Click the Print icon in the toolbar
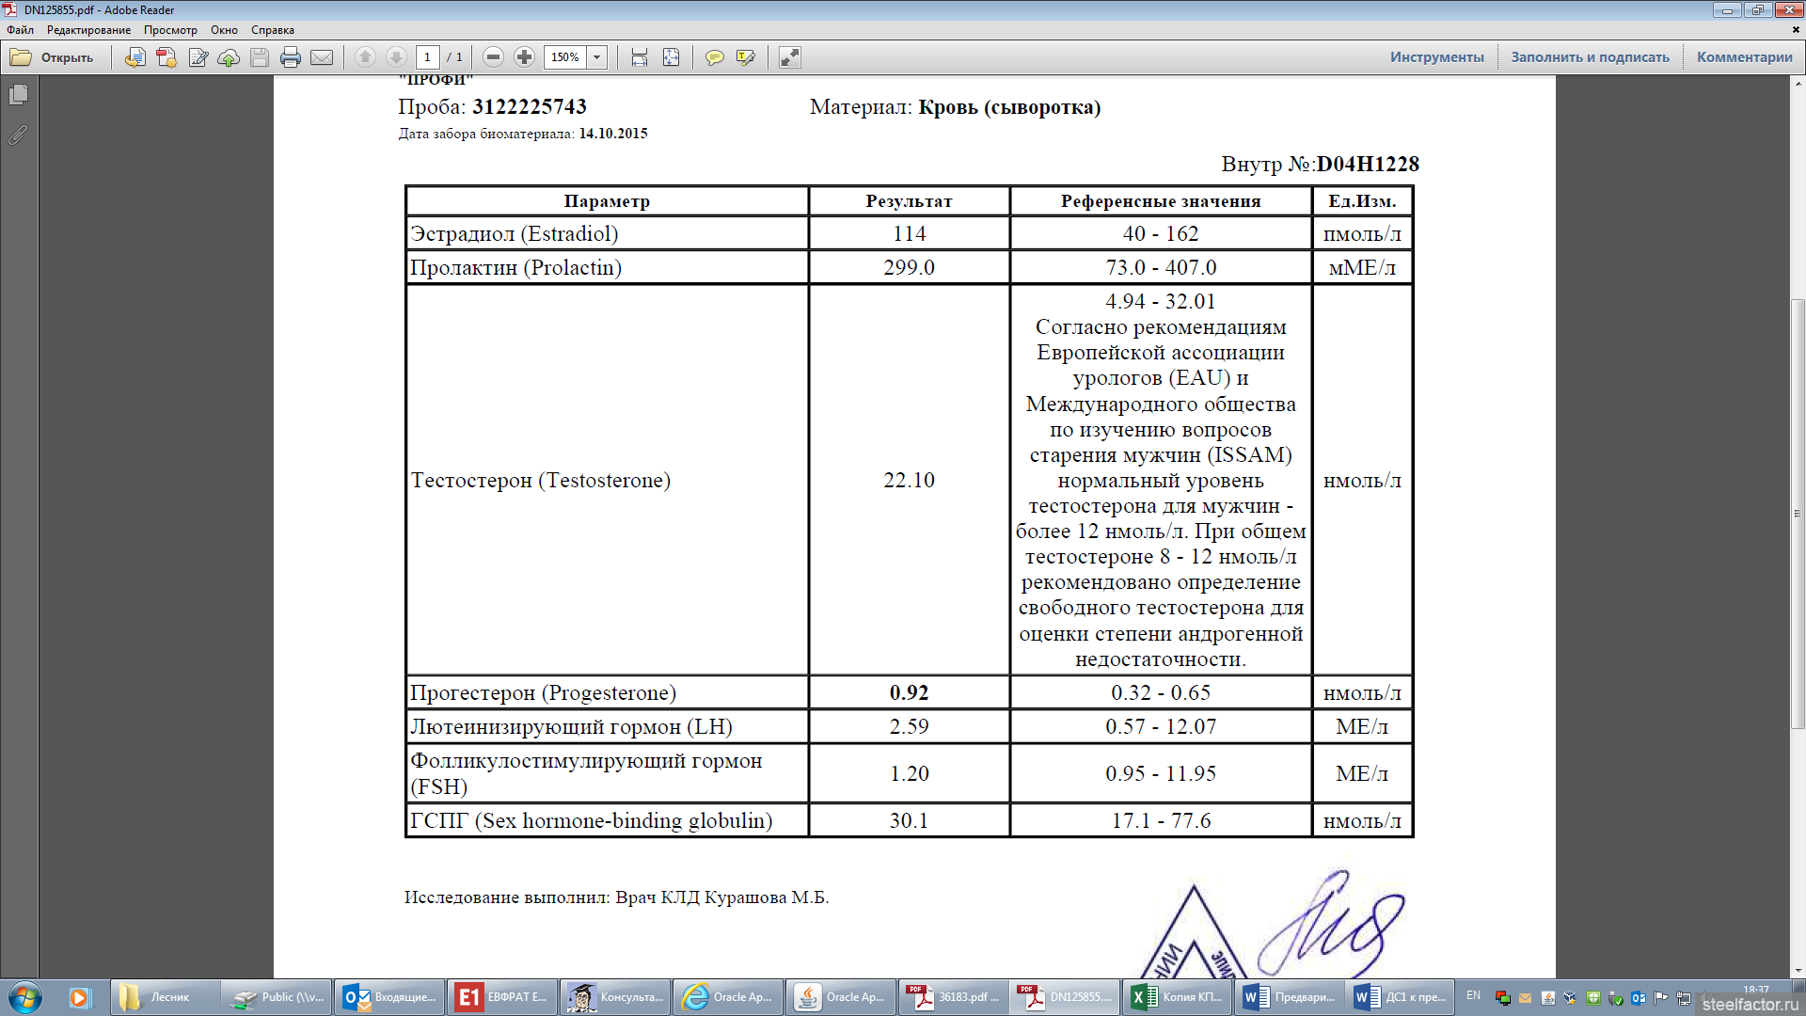This screenshot has width=1806, height=1016. tap(291, 57)
